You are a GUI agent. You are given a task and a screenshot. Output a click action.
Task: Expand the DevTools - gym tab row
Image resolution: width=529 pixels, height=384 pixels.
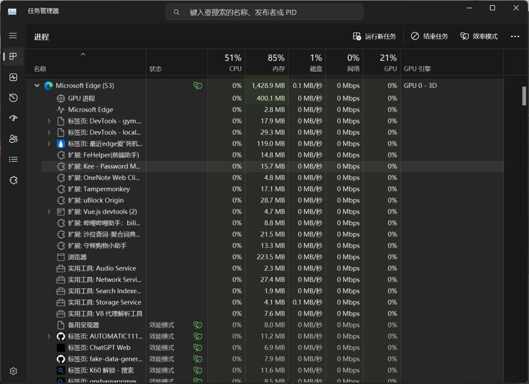click(49, 121)
